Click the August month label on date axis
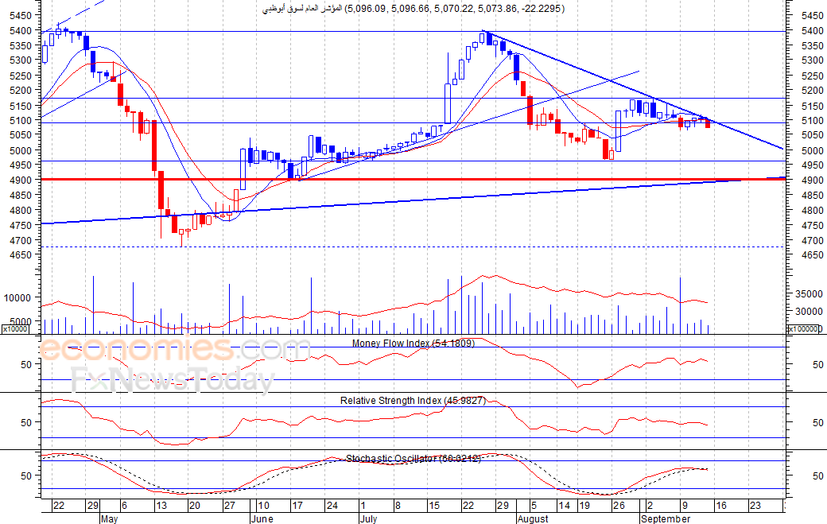 click(533, 518)
